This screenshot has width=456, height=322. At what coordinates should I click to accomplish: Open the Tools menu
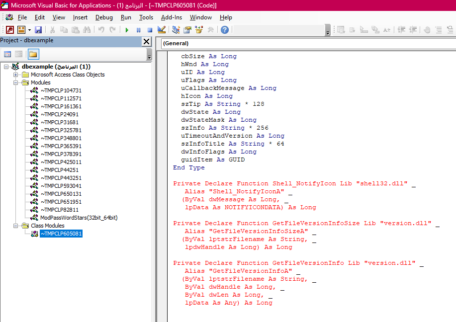point(146,17)
